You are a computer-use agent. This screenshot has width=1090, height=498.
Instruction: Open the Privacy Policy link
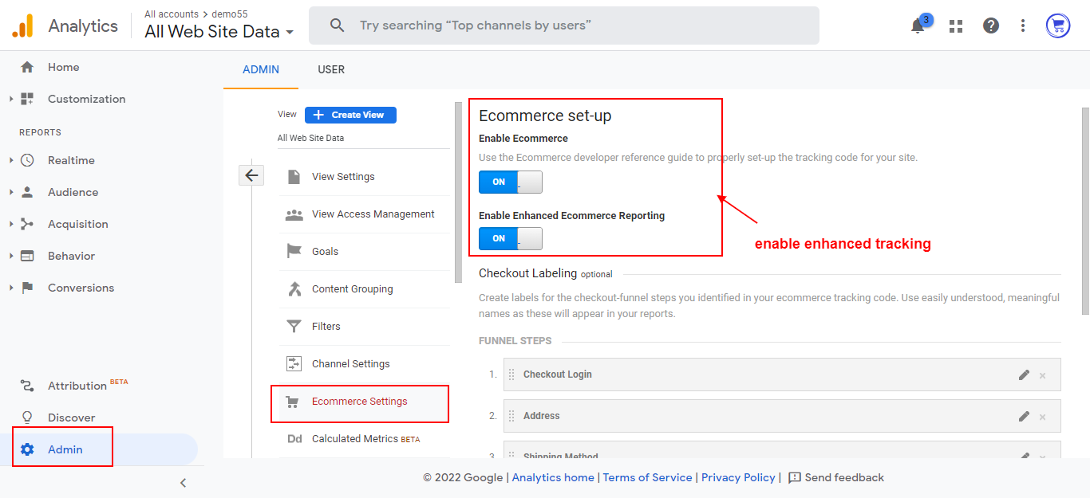click(x=738, y=476)
